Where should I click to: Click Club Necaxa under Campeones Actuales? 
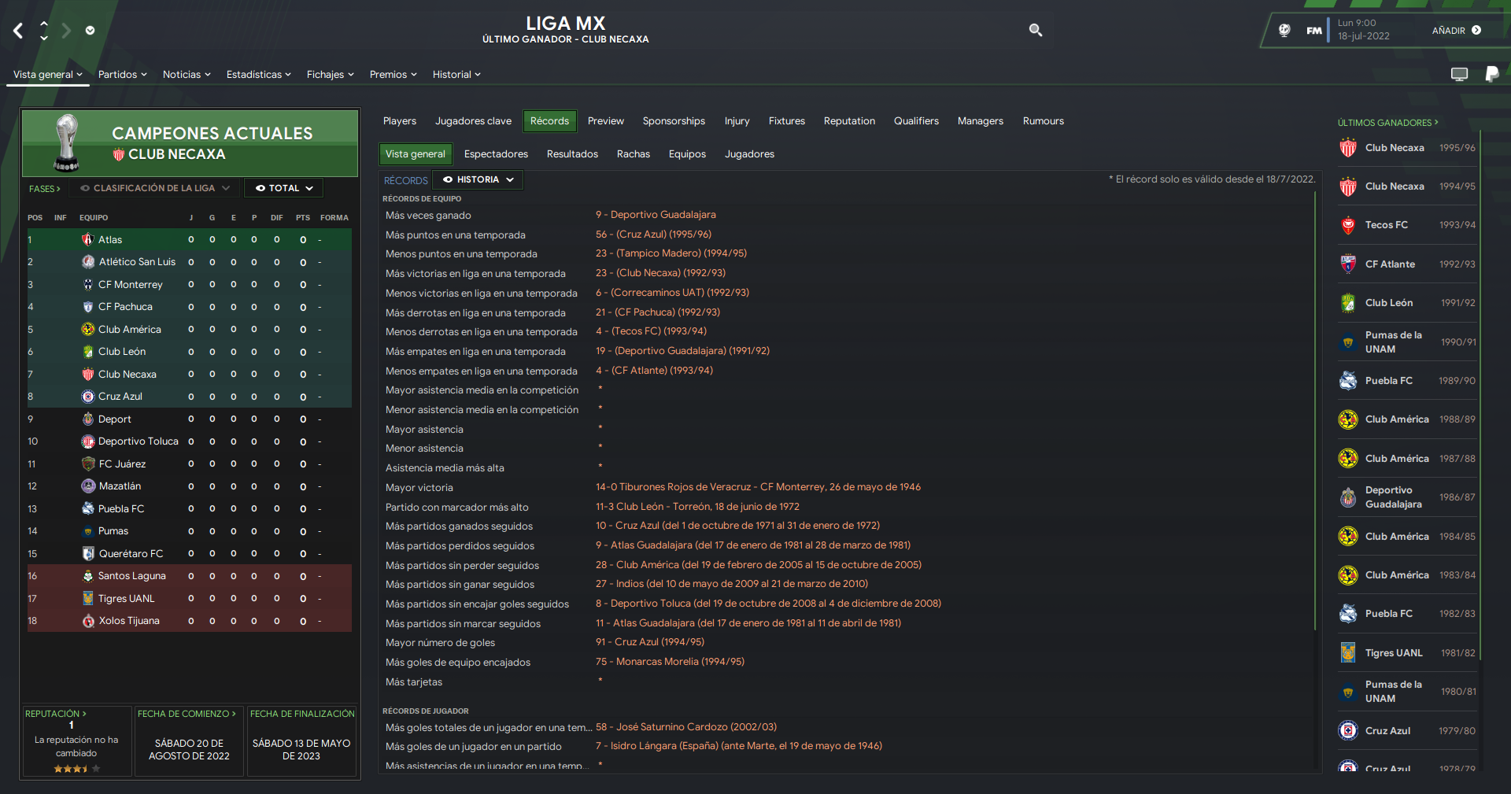tap(176, 154)
